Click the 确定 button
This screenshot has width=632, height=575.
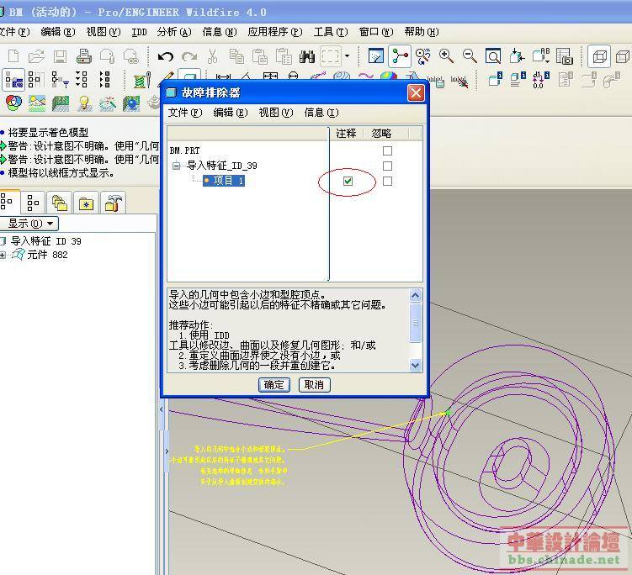(274, 385)
